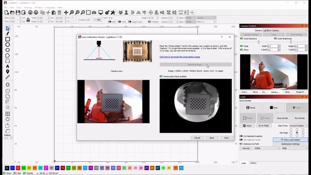The height and width of the screenshot is (175, 311).
Task: Click the download circle pattern image link
Action: [180, 57]
